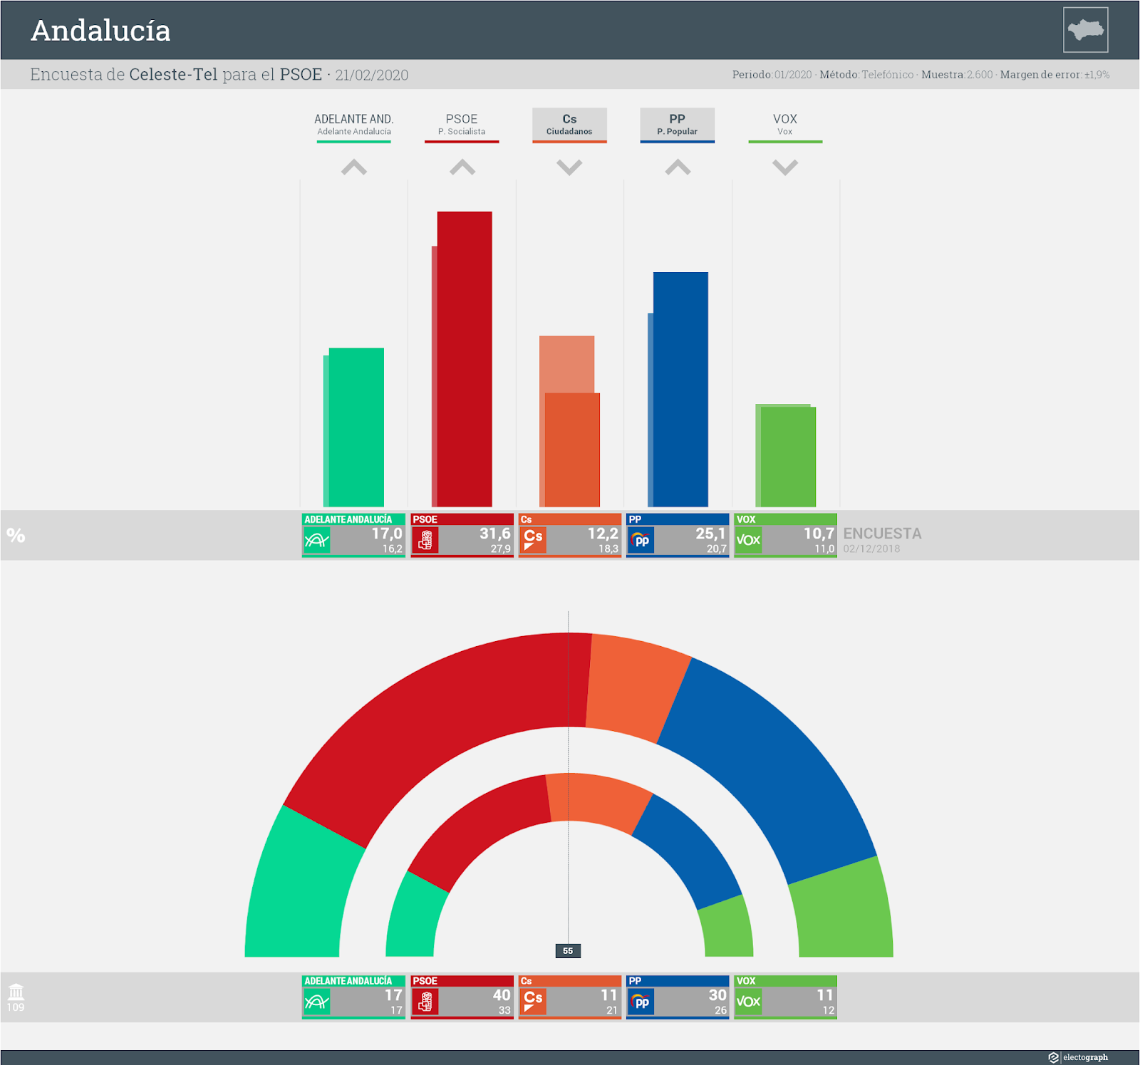Click the down chevron under VOX
The image size is (1140, 1065).
[x=785, y=167]
